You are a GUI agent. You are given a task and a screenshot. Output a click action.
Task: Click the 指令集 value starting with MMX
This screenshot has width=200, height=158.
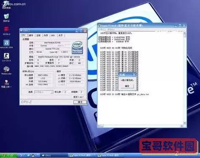coord(59,66)
